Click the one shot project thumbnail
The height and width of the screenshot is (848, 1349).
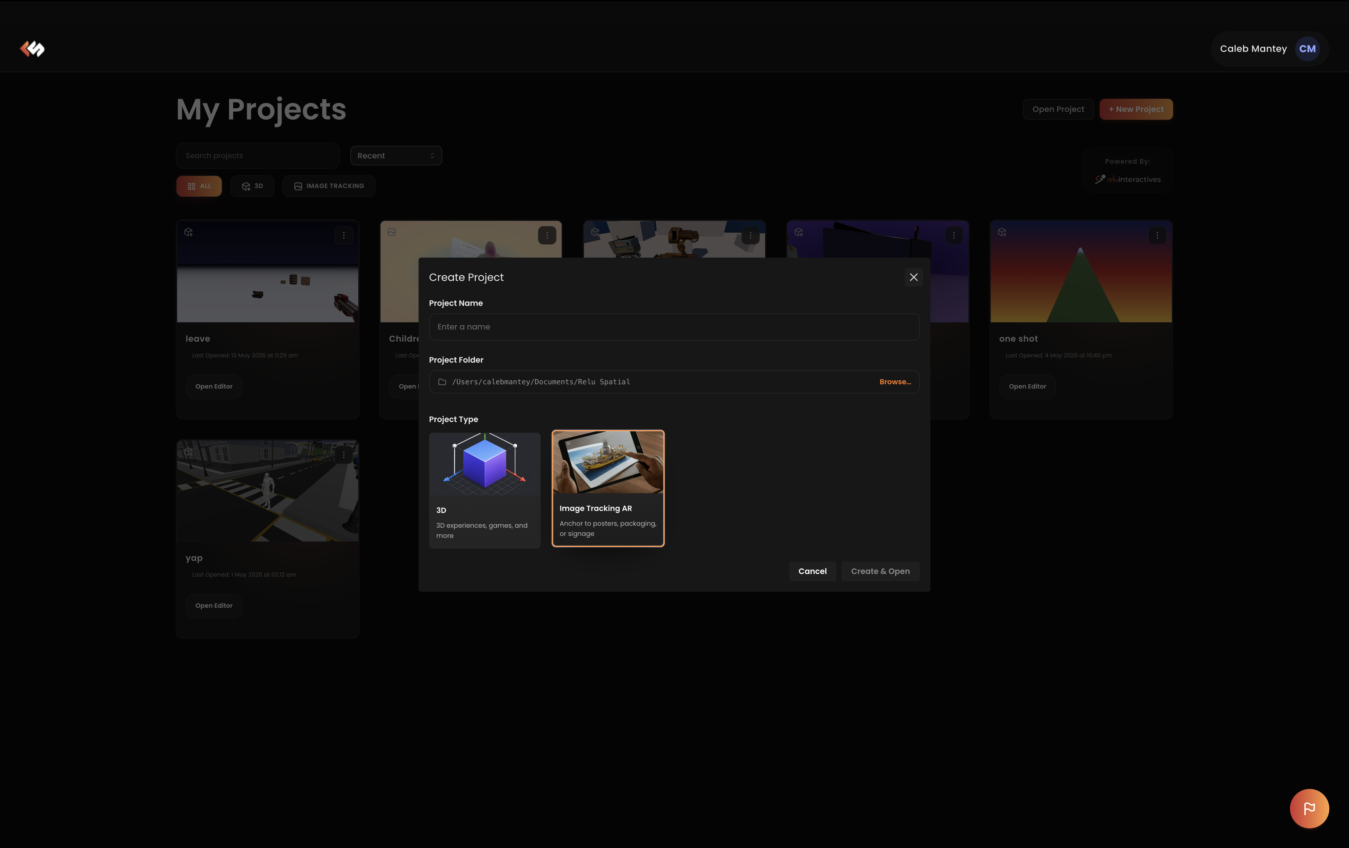point(1081,272)
